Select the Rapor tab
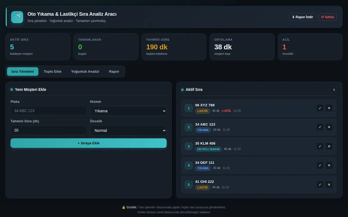The height and width of the screenshot is (217, 348). (114, 71)
